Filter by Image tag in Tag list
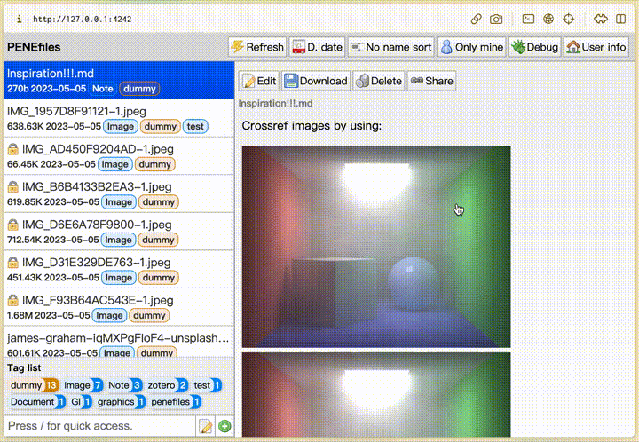The width and height of the screenshot is (639, 442). coord(83,385)
